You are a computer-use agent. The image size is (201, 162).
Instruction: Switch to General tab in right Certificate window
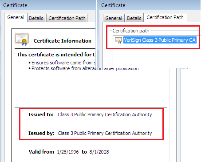click(114, 18)
